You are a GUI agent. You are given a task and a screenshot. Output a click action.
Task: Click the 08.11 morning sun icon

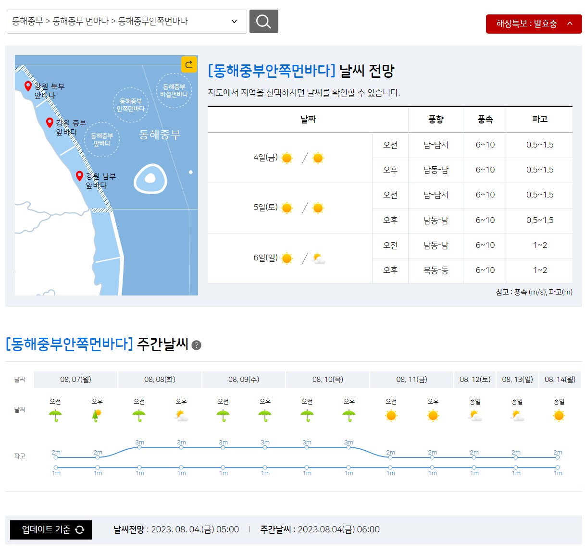[x=391, y=416]
